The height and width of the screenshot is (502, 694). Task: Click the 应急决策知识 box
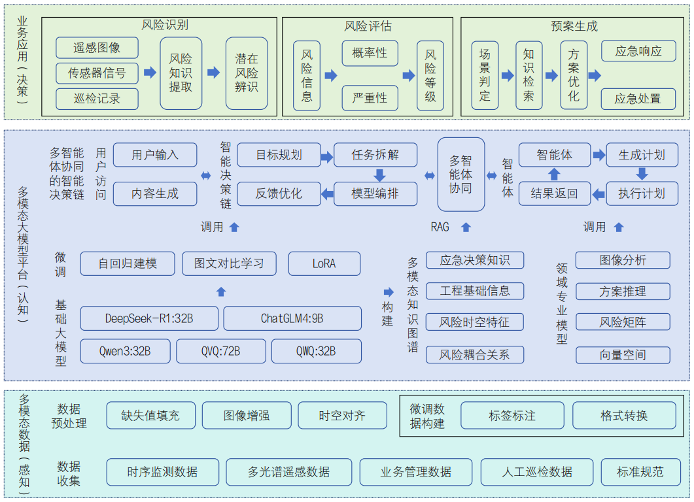[475, 260]
